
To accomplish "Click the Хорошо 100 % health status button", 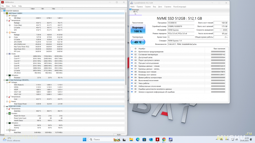I will pyautogui.click(x=138, y=29).
